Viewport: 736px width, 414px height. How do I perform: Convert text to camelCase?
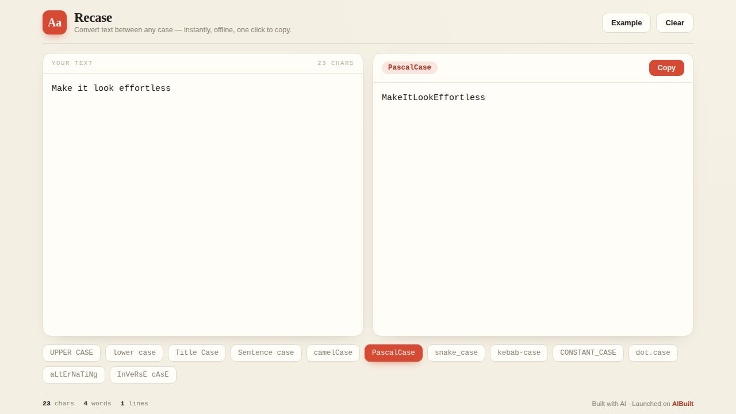(333, 353)
